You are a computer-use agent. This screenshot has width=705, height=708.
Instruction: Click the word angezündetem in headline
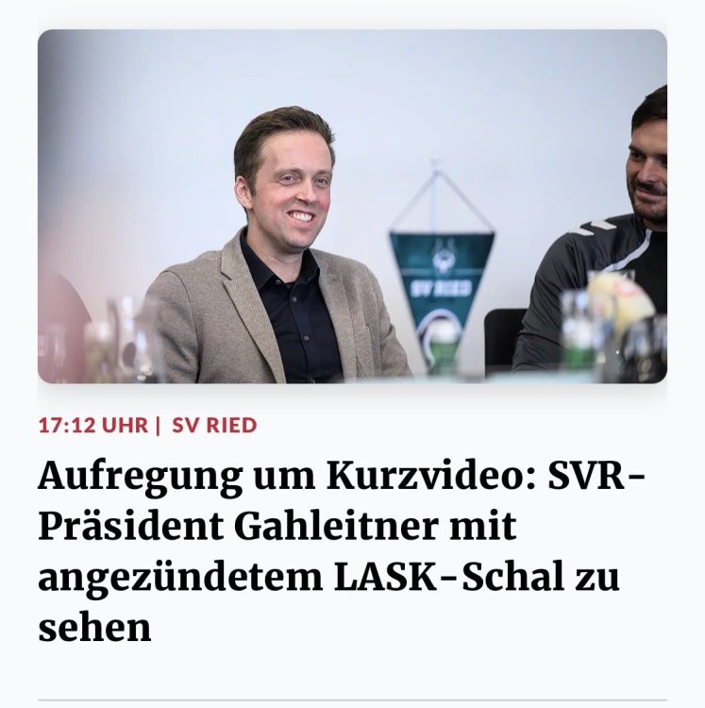coord(180,579)
